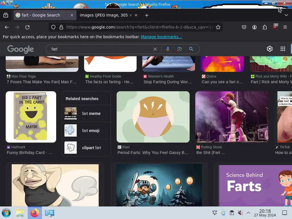292x219 pixels.
Task: Select related search fart meme
Action: pyautogui.click(x=86, y=113)
